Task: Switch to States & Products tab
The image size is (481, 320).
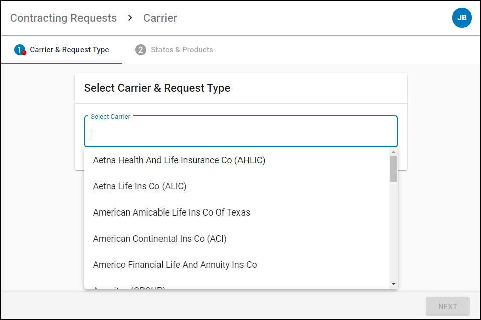Action: click(x=174, y=50)
